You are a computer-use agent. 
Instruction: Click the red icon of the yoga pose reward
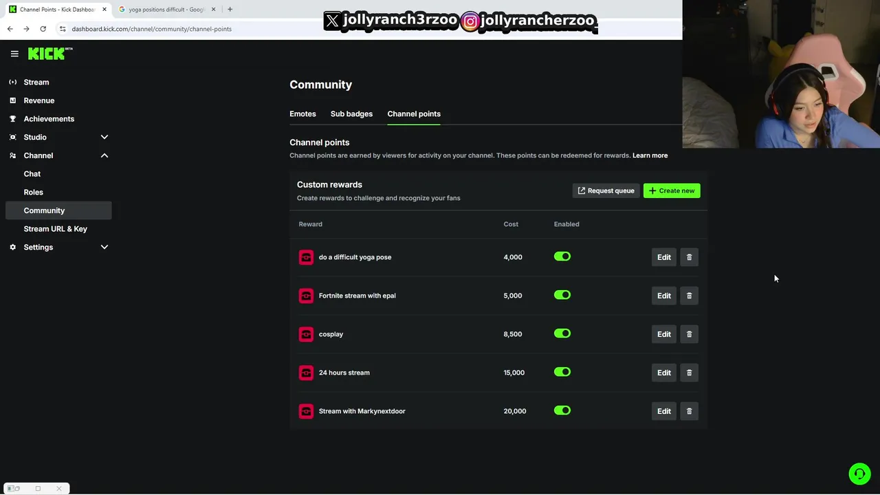click(x=306, y=257)
